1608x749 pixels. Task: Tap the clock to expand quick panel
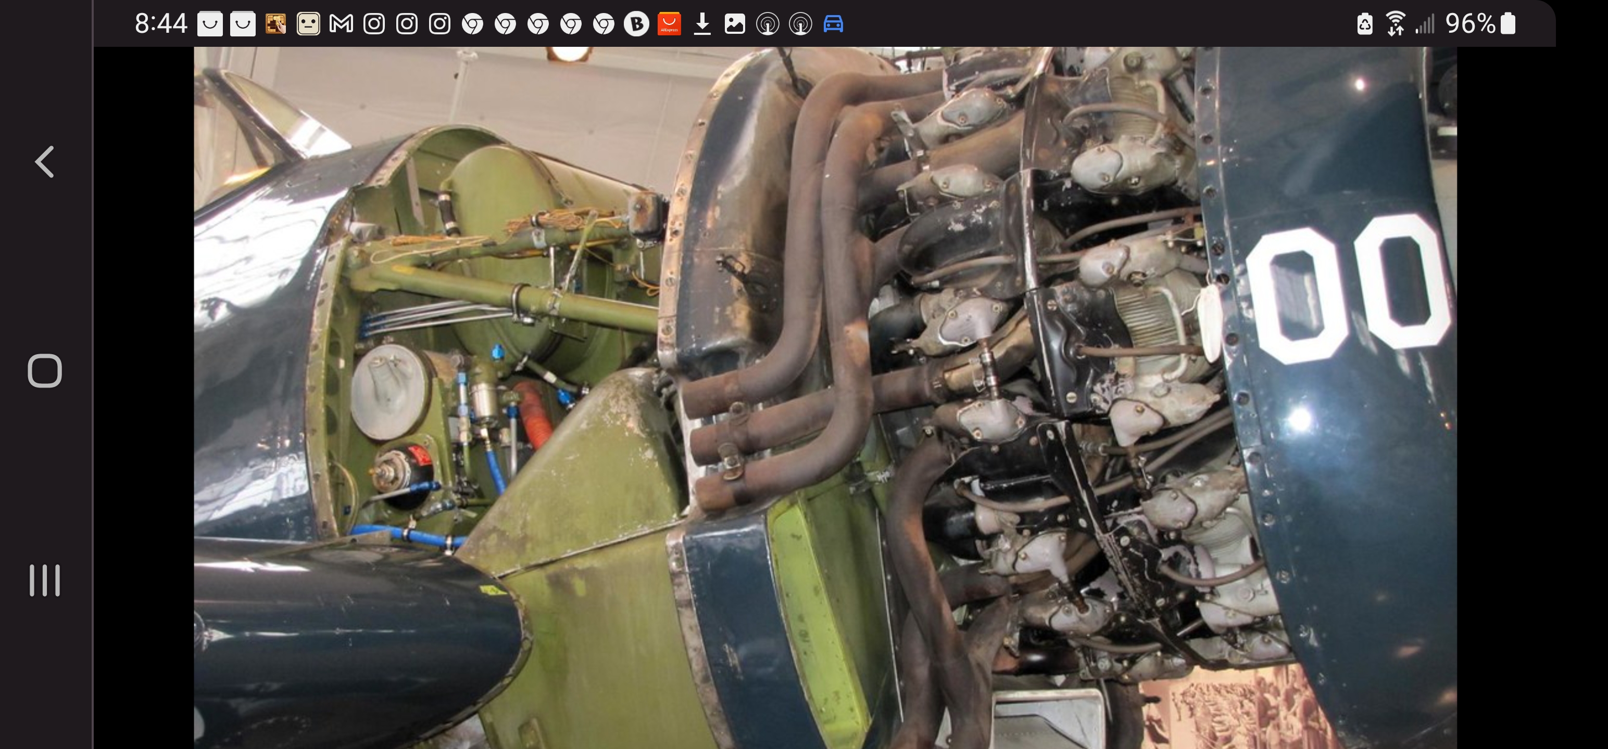161,24
